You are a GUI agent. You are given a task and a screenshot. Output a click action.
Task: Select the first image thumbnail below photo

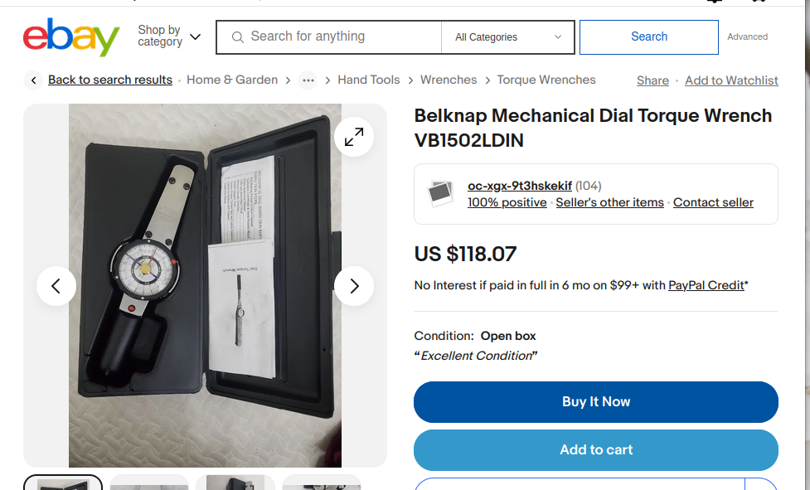pyautogui.click(x=63, y=483)
